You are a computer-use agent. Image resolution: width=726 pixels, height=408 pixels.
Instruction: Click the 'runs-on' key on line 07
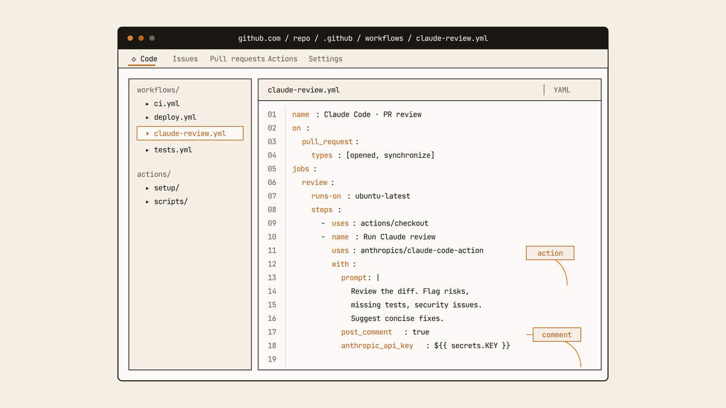[326, 196]
